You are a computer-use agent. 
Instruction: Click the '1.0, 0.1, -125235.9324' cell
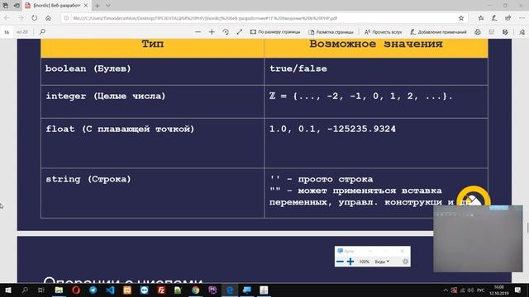pyautogui.click(x=376, y=143)
